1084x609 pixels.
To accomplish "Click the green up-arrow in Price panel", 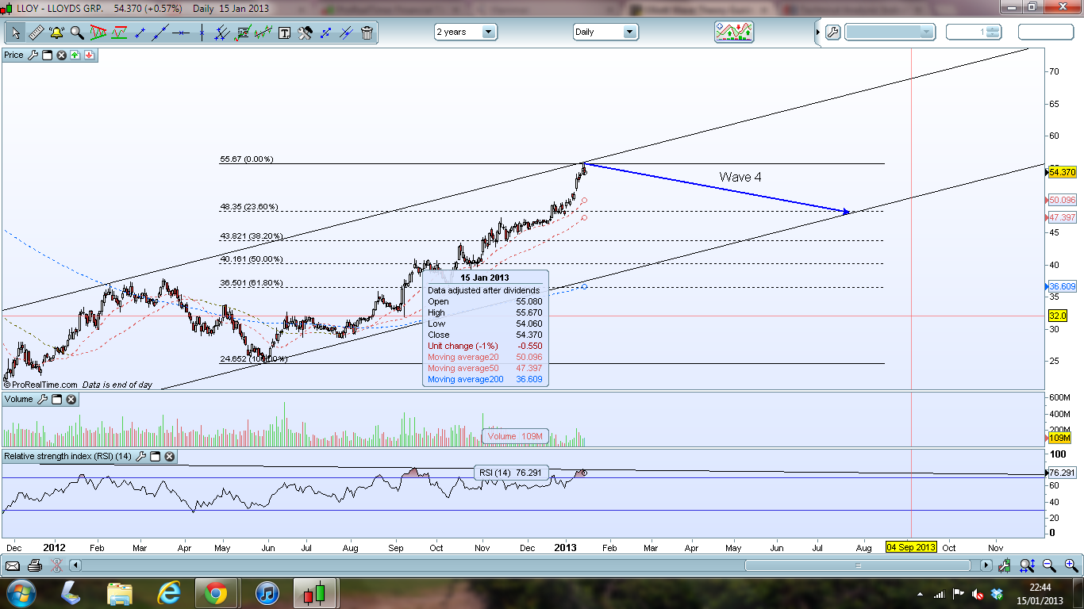I will coord(75,55).
